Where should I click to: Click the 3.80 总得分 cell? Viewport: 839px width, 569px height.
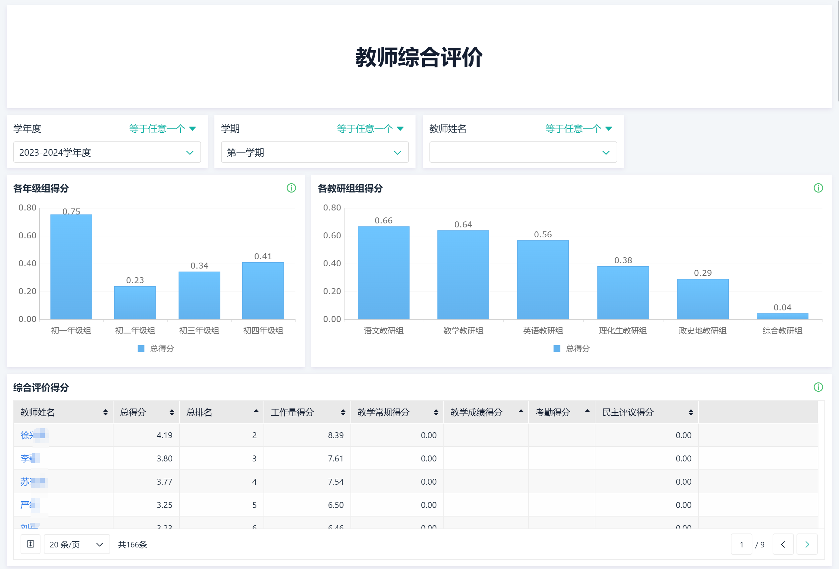click(146, 458)
